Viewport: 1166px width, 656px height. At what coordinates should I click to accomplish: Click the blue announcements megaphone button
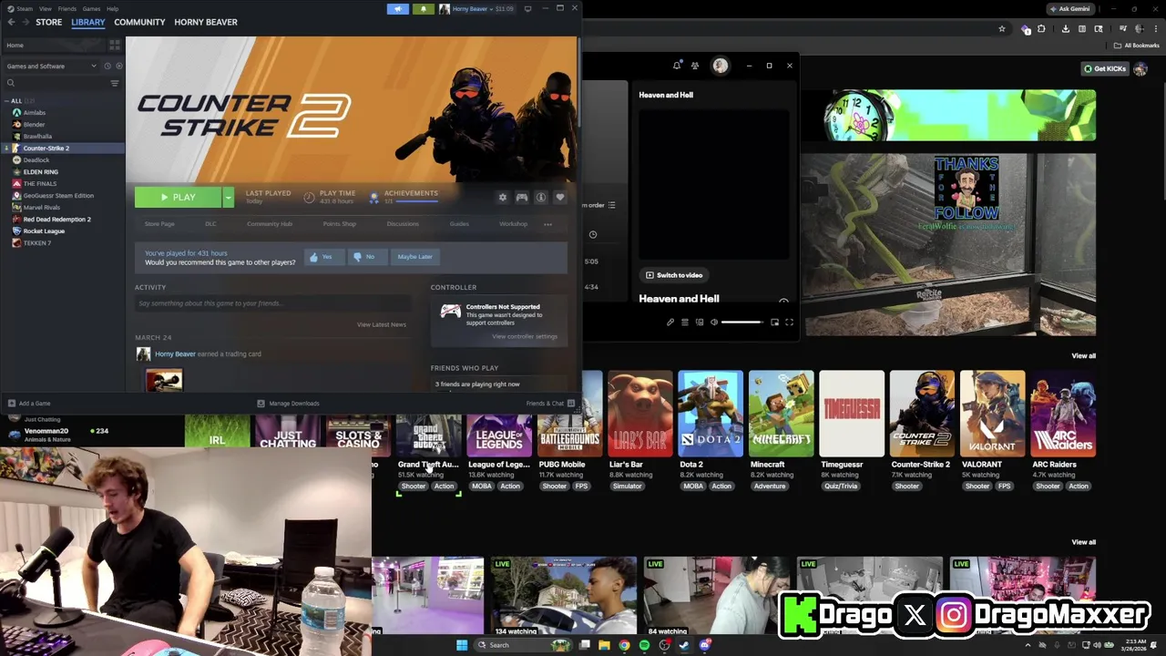pos(398,8)
